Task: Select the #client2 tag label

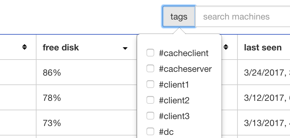Action: point(174,100)
